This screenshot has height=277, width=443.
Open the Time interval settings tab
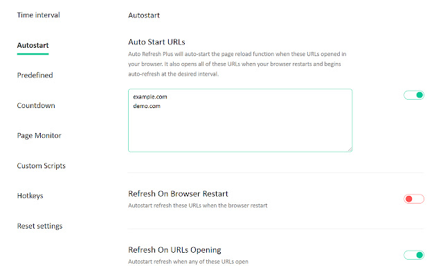[x=38, y=13]
